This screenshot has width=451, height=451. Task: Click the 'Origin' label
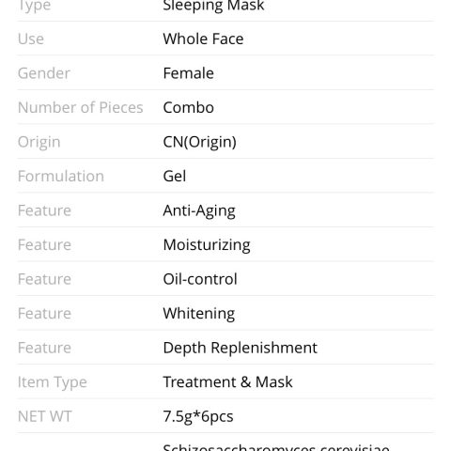click(x=39, y=142)
